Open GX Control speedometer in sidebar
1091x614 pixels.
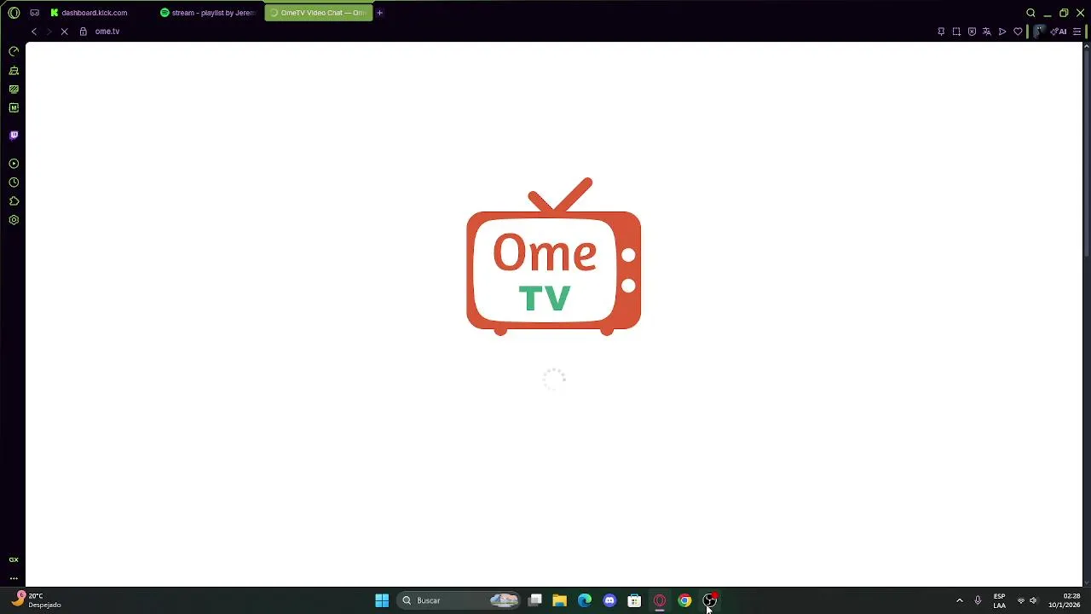coord(14,51)
